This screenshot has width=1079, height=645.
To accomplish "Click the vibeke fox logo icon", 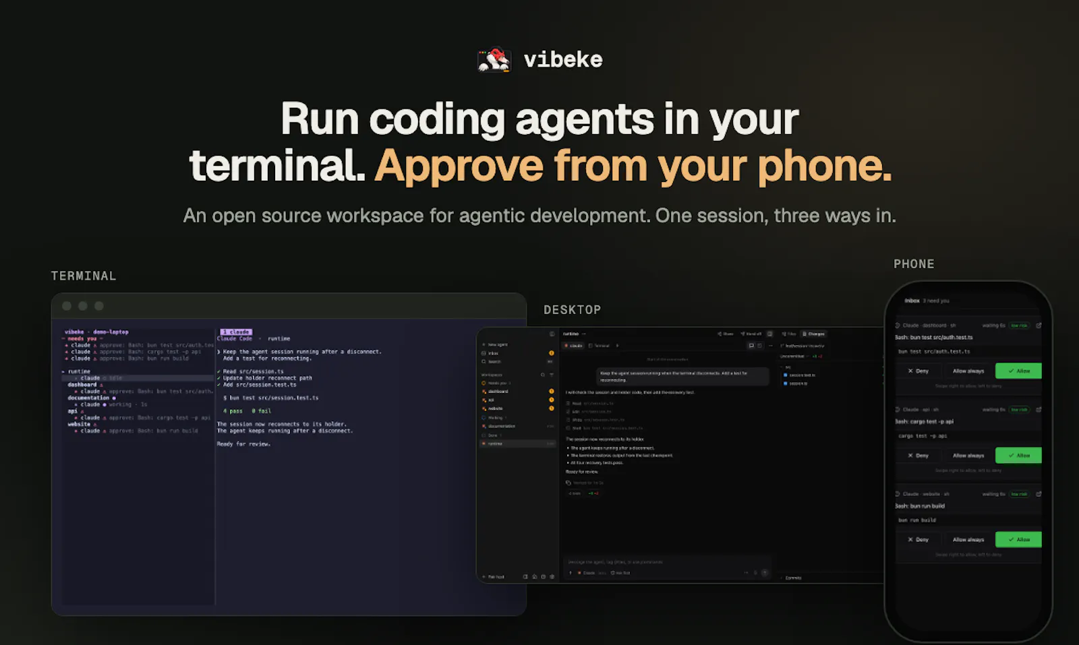I will (x=494, y=59).
